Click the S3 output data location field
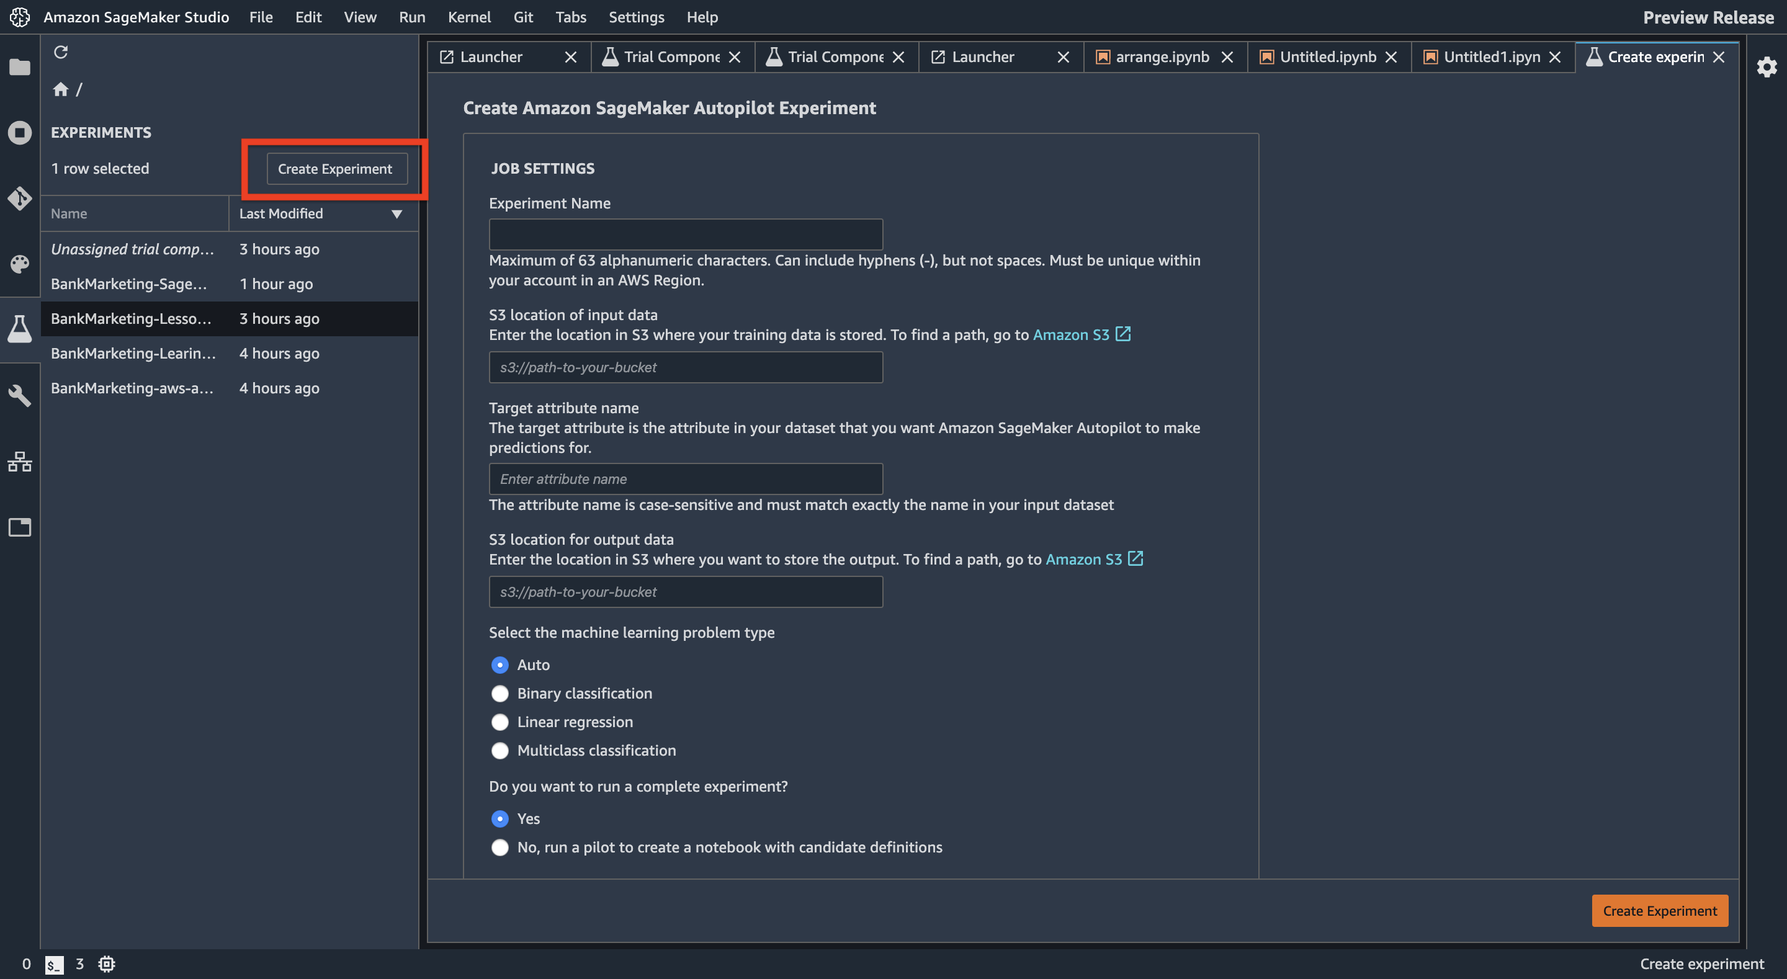This screenshot has width=1787, height=979. click(686, 592)
